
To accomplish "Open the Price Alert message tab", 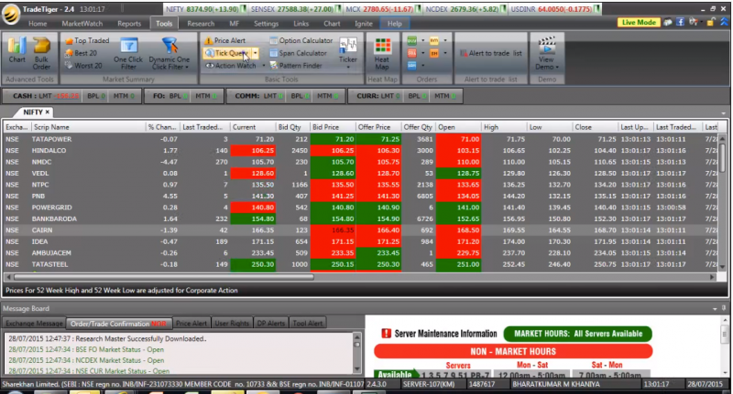I will [191, 323].
